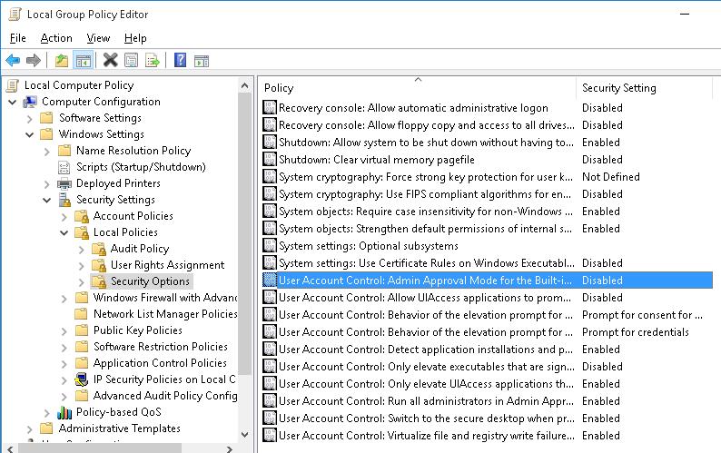The image size is (721, 453).
Task: Expand the Administrative Templates node
Action: pyautogui.click(x=29, y=428)
